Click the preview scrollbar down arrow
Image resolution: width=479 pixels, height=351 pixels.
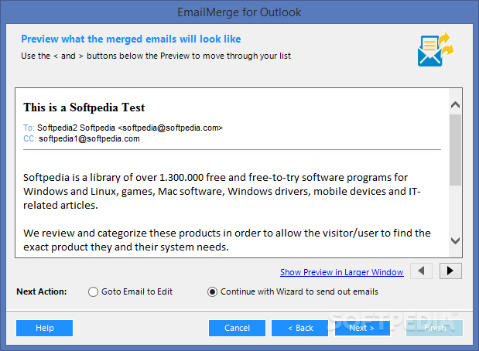tap(455, 240)
